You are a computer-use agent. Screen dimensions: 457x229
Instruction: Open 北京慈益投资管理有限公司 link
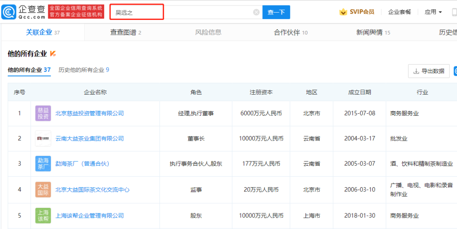pyautogui.click(x=89, y=113)
